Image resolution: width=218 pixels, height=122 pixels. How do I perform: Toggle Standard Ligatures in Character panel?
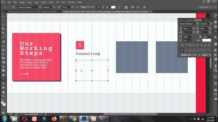(x=182, y=50)
